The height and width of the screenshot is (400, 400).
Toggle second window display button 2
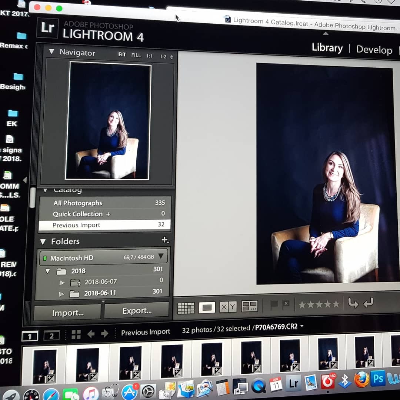[x=51, y=336]
